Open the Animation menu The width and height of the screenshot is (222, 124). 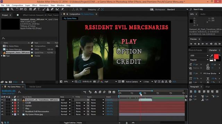[44, 6]
